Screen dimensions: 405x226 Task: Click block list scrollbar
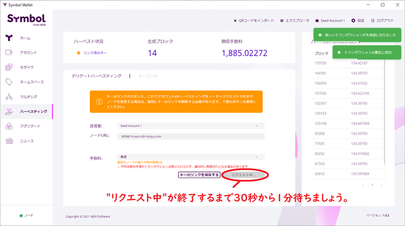click(385, 111)
